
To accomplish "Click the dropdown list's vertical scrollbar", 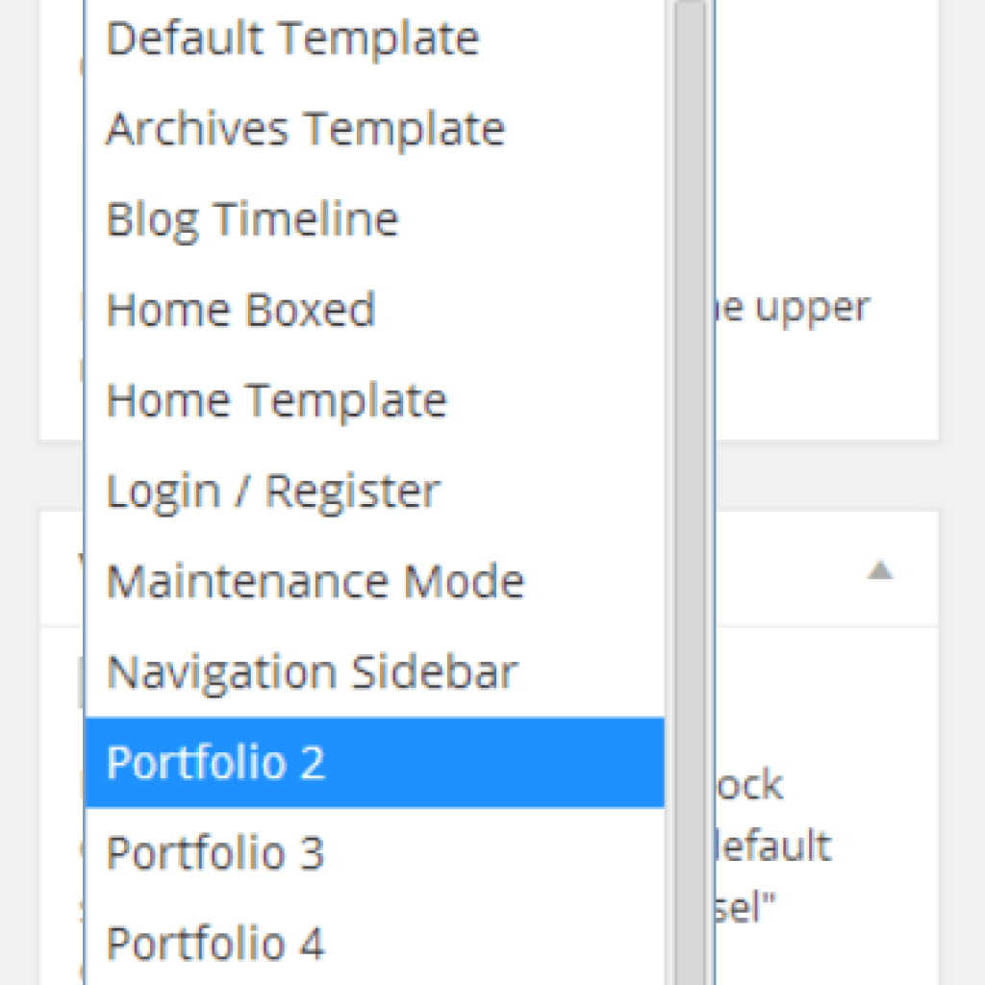I will click(690, 481).
